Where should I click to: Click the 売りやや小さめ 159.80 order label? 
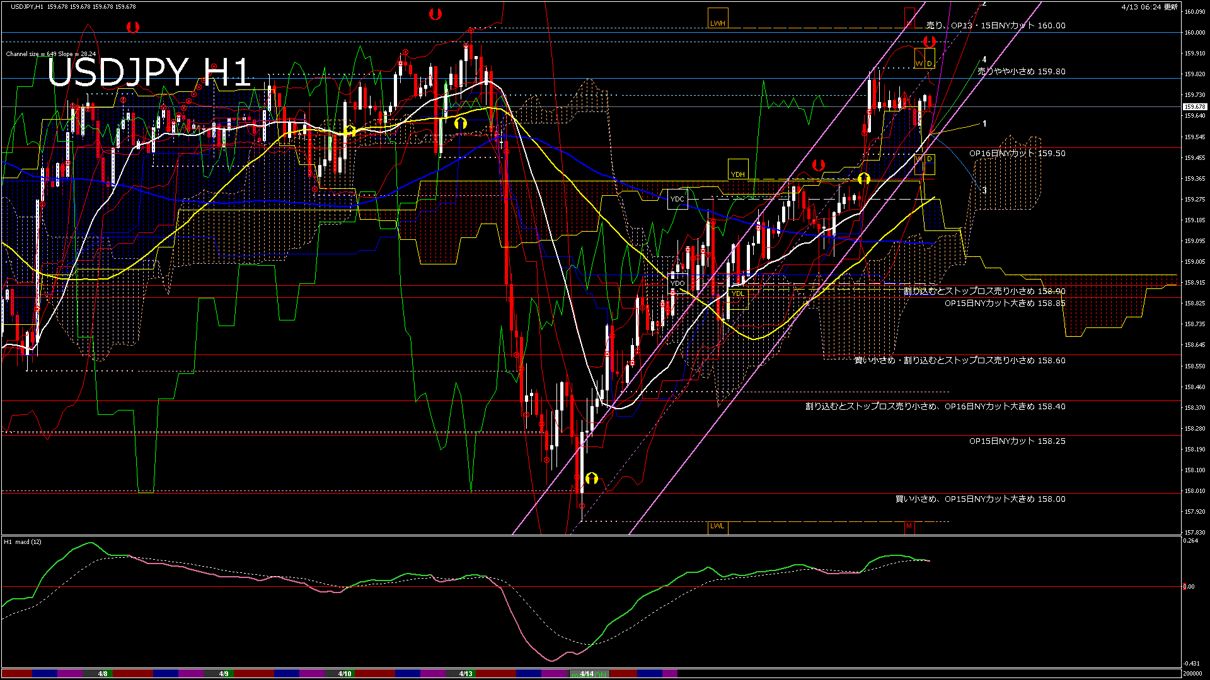[1021, 72]
